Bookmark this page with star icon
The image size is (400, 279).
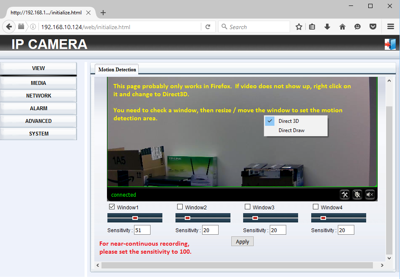tap(299, 27)
